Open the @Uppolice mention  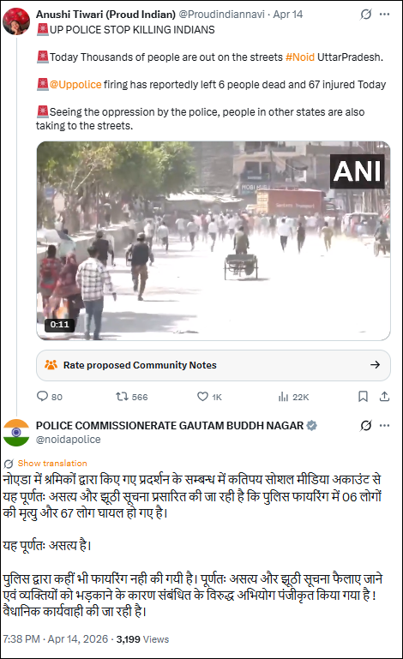coord(75,85)
